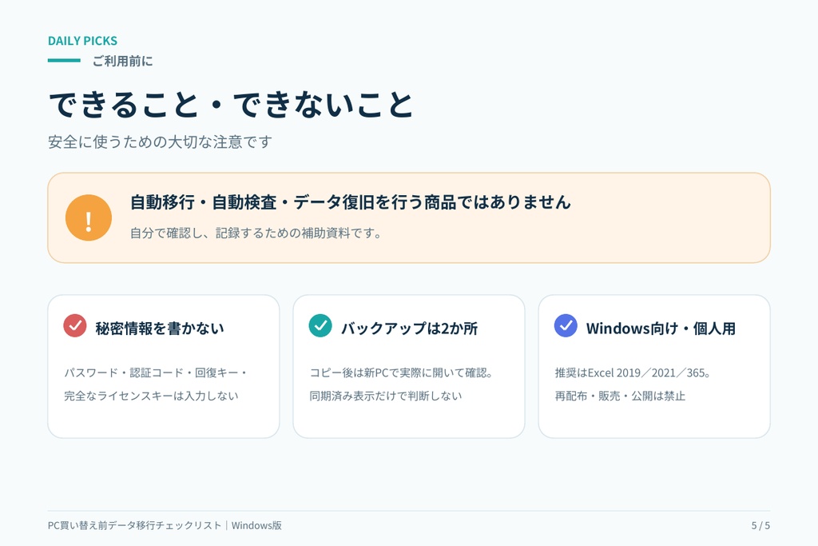Image resolution: width=818 pixels, height=546 pixels.
Task: Click the line 同期済み表示だけで判断しない
Action: [x=386, y=396]
